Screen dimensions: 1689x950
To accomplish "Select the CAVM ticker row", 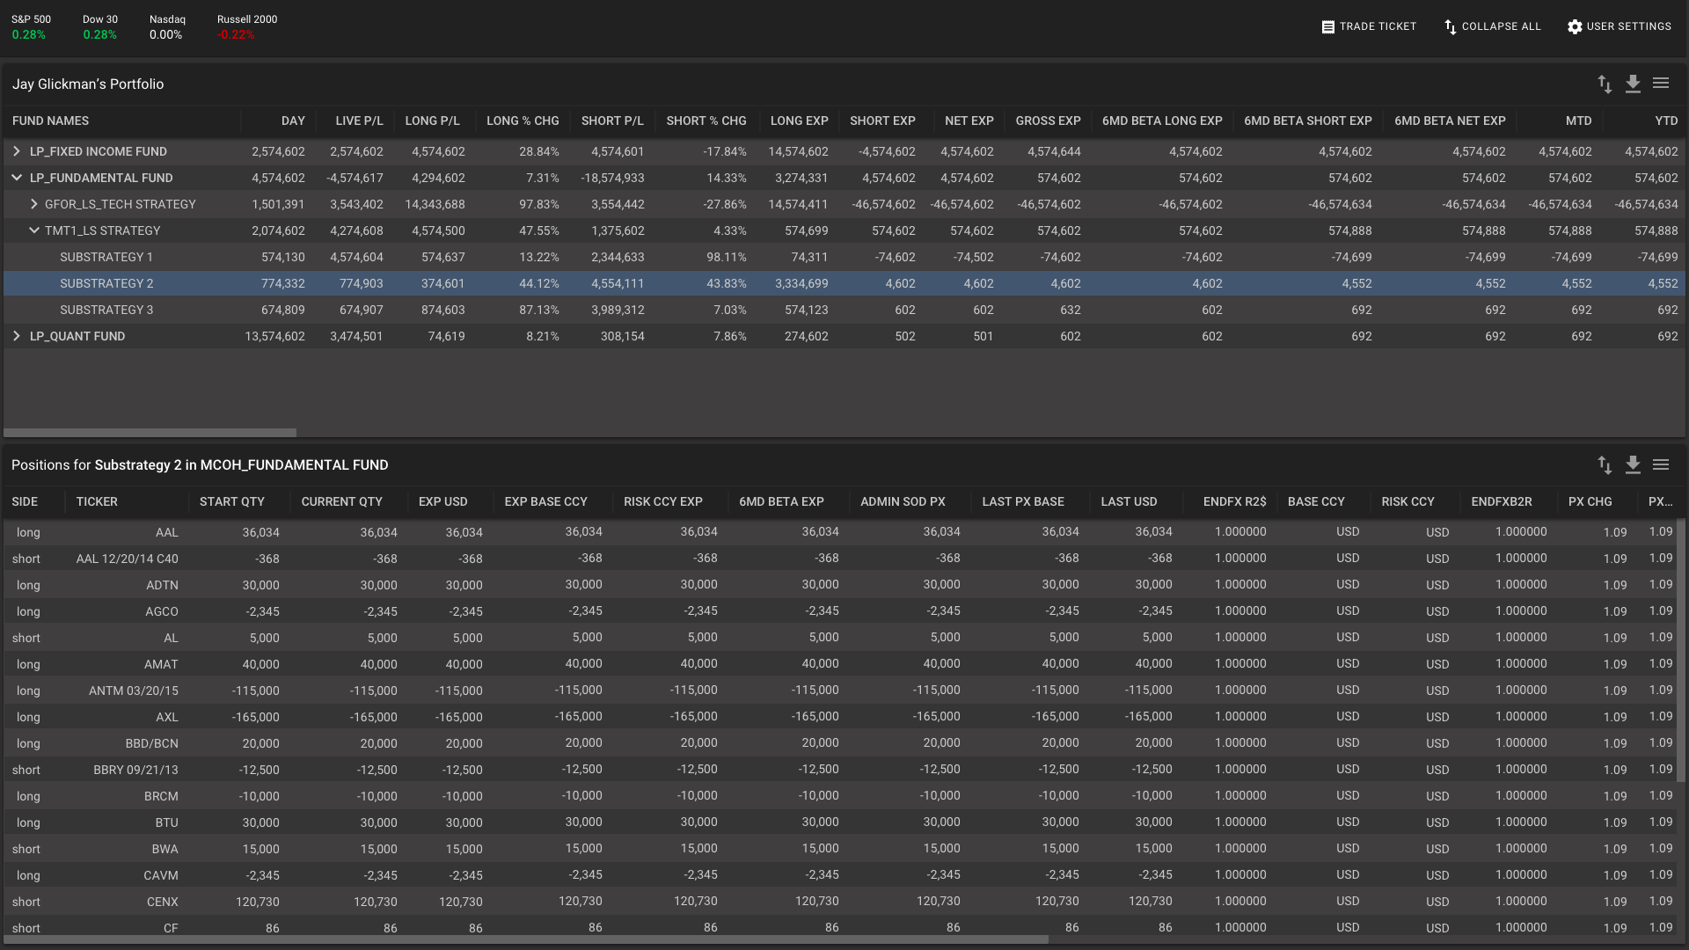I will 840,875.
